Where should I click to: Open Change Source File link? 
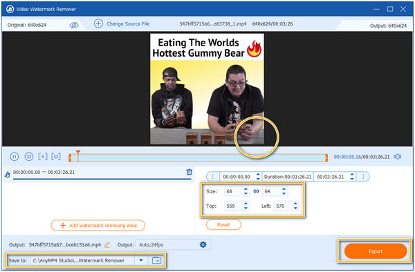[x=128, y=23]
